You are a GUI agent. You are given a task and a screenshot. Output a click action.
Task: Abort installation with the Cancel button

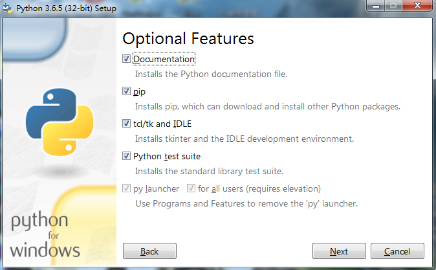pos(397,251)
